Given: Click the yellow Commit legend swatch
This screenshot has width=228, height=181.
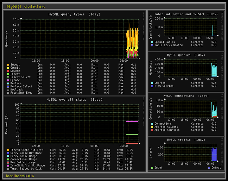Looking at the screenshot, I should (x=8, y=68).
